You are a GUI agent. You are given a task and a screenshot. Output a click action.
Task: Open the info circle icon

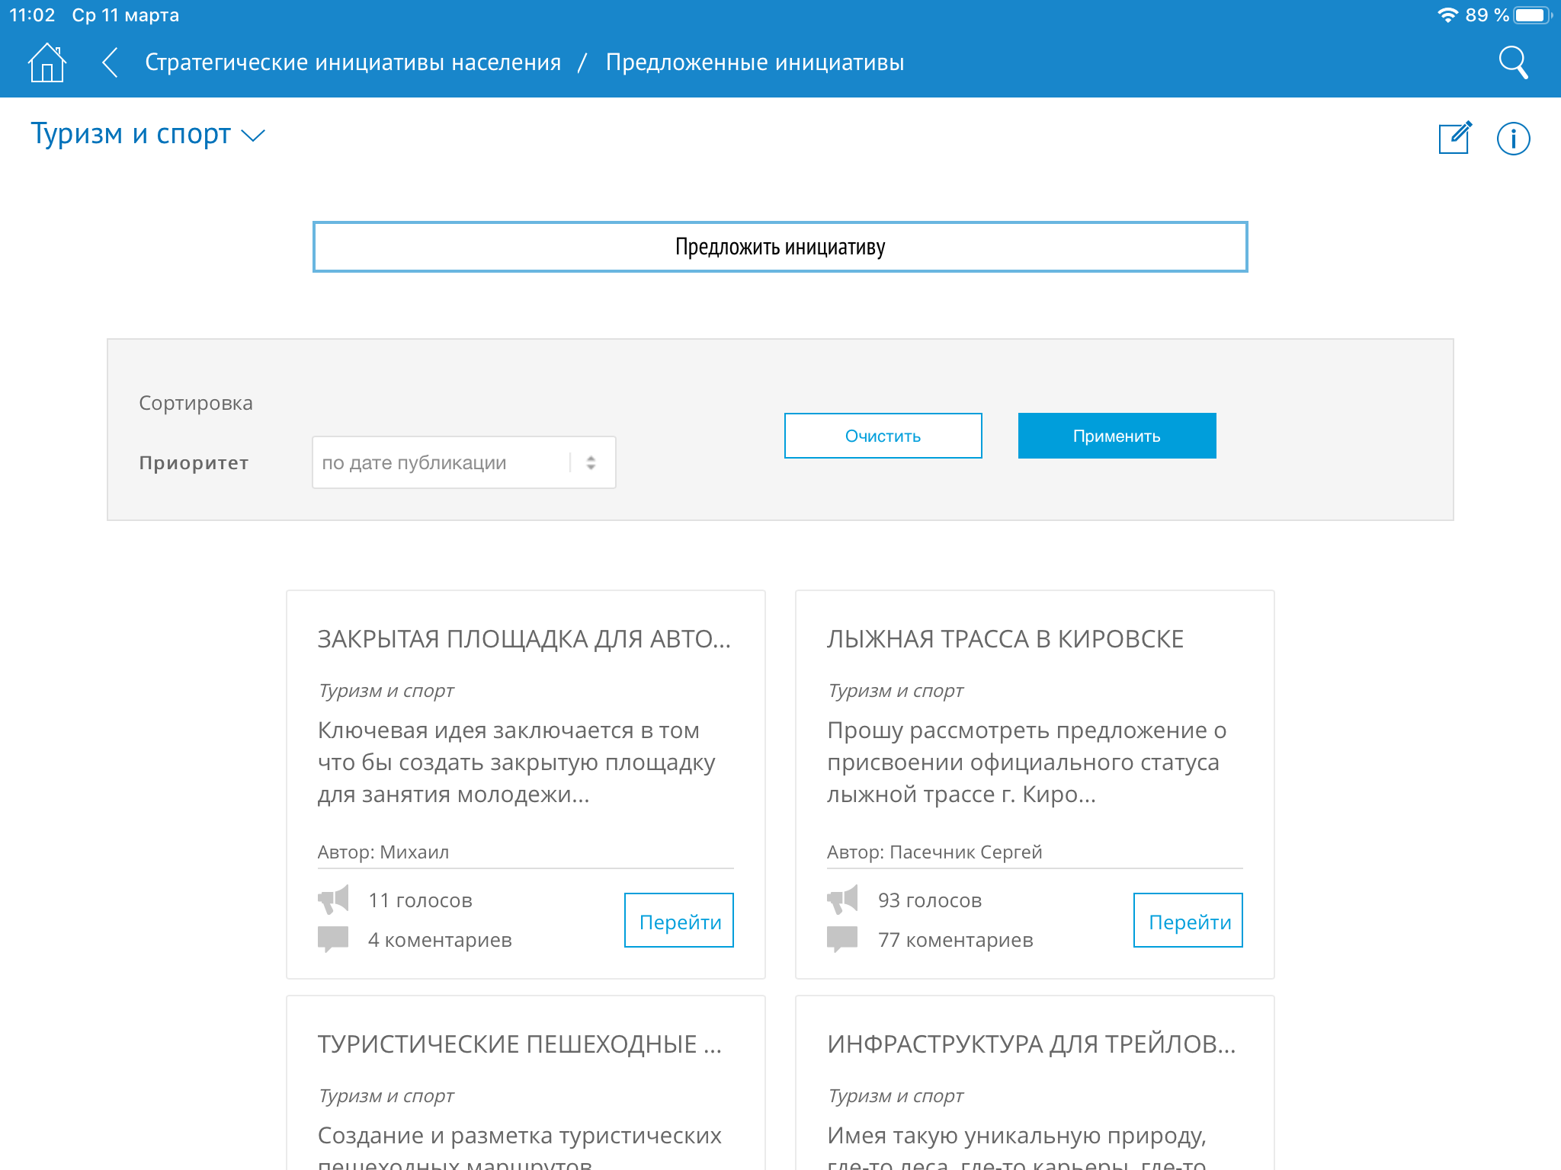click(x=1513, y=139)
